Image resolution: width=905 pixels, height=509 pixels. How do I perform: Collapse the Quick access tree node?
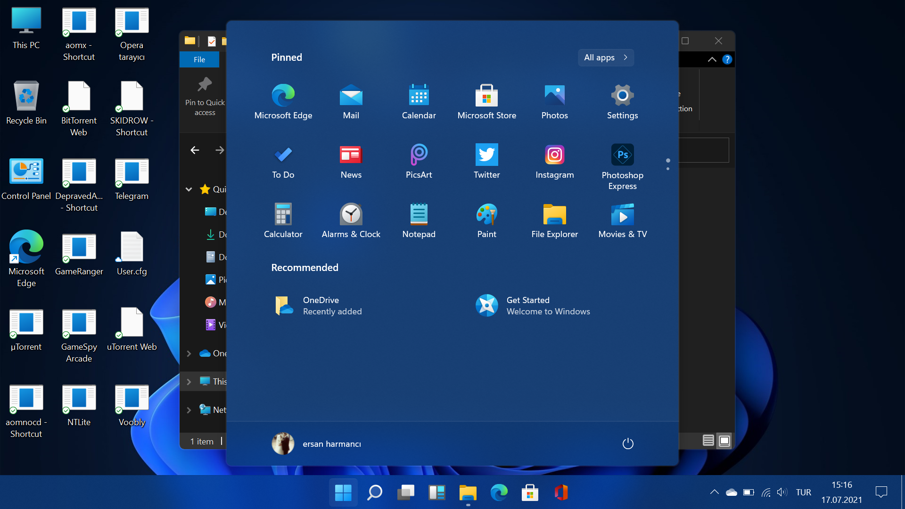click(189, 189)
